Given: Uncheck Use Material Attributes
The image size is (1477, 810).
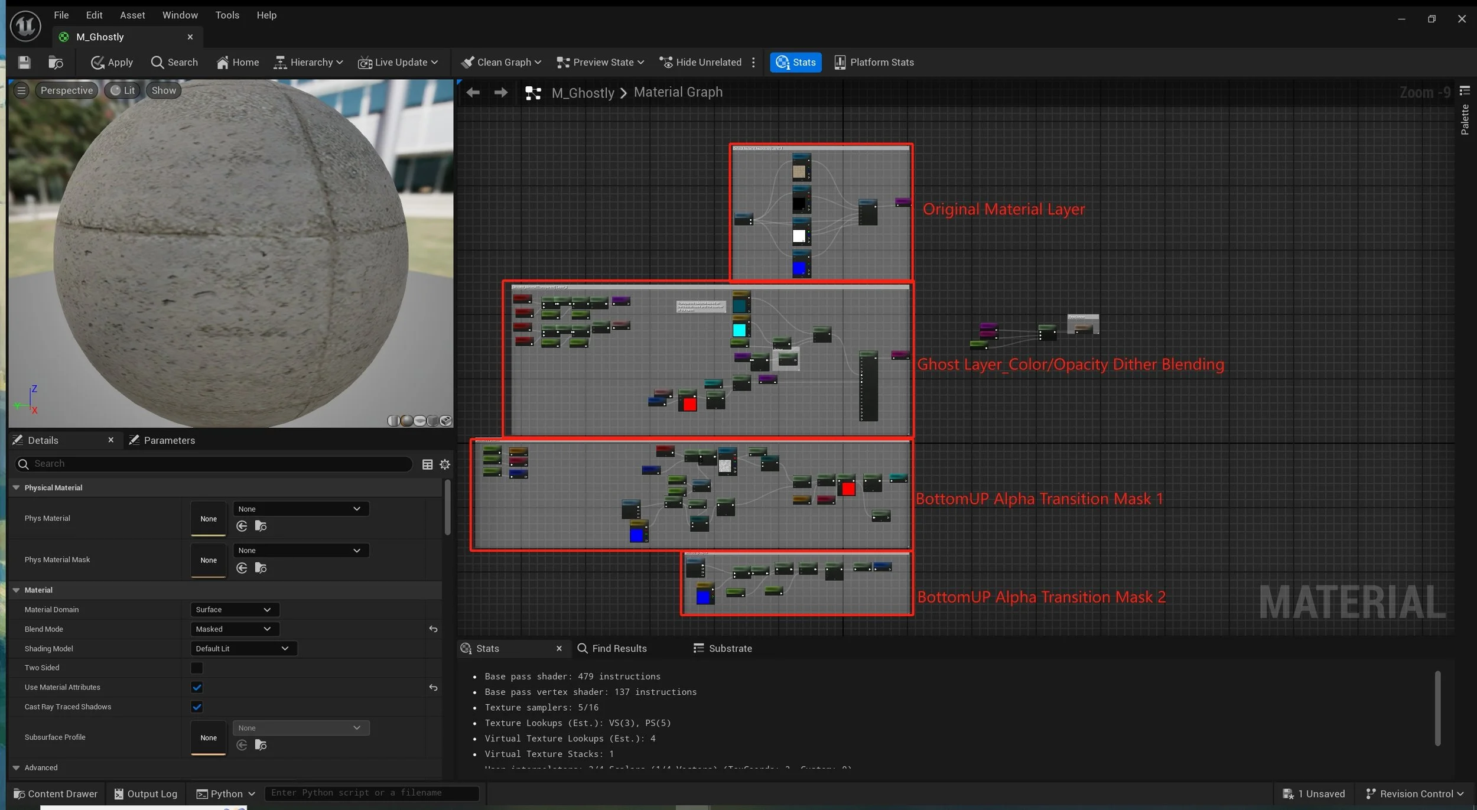Looking at the screenshot, I should point(197,687).
